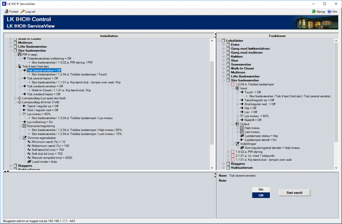Collapse the PIR (I væg) node
This screenshot has height=224, width=342.
[x=15, y=54]
